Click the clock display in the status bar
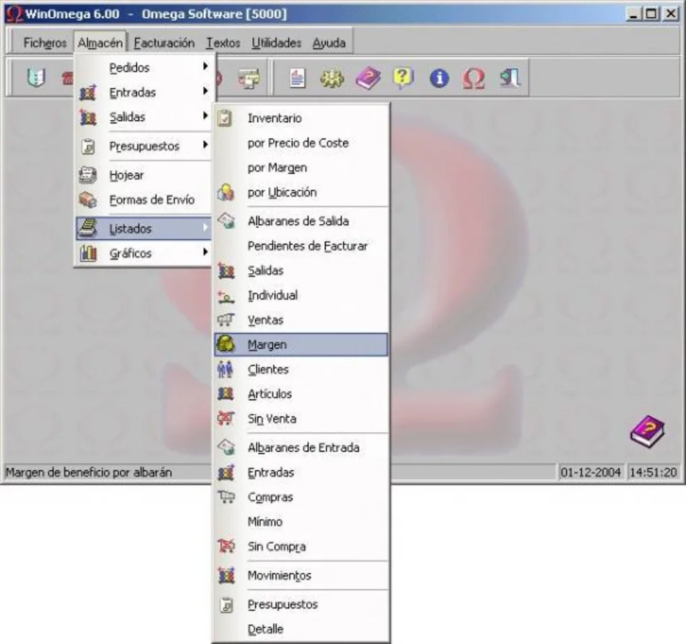This screenshot has height=644, width=686. point(653,472)
